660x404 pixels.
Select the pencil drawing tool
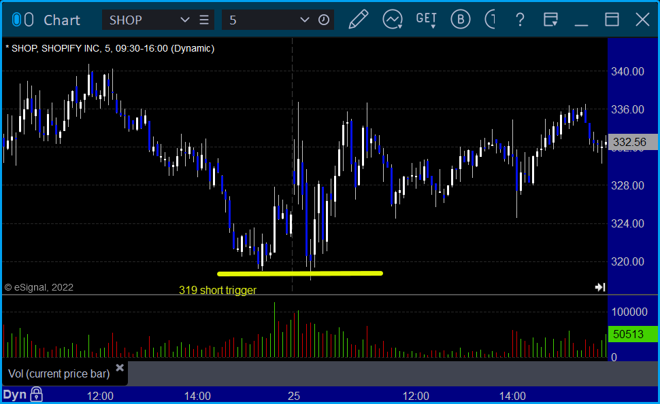click(x=359, y=20)
